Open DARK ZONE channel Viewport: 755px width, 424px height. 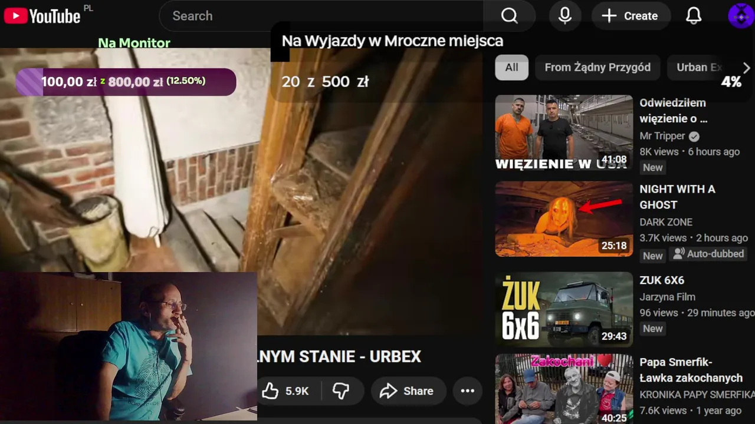pos(666,222)
